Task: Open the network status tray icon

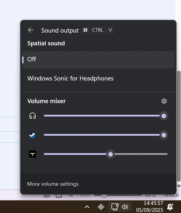Action: tap(115, 207)
